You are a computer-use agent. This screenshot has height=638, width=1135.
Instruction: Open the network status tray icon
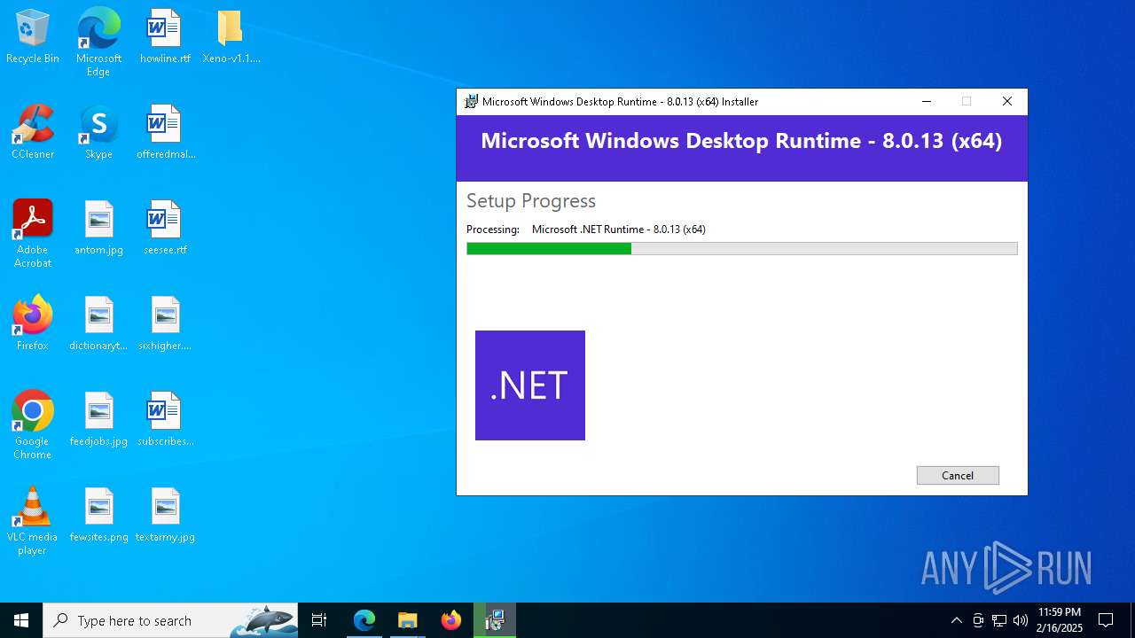coord(998,620)
